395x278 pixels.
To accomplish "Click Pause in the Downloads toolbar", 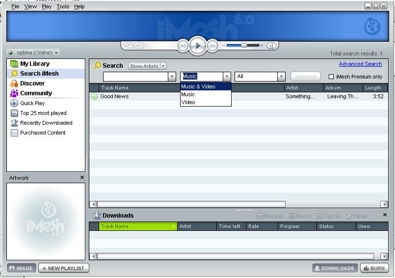I will pos(300,216).
